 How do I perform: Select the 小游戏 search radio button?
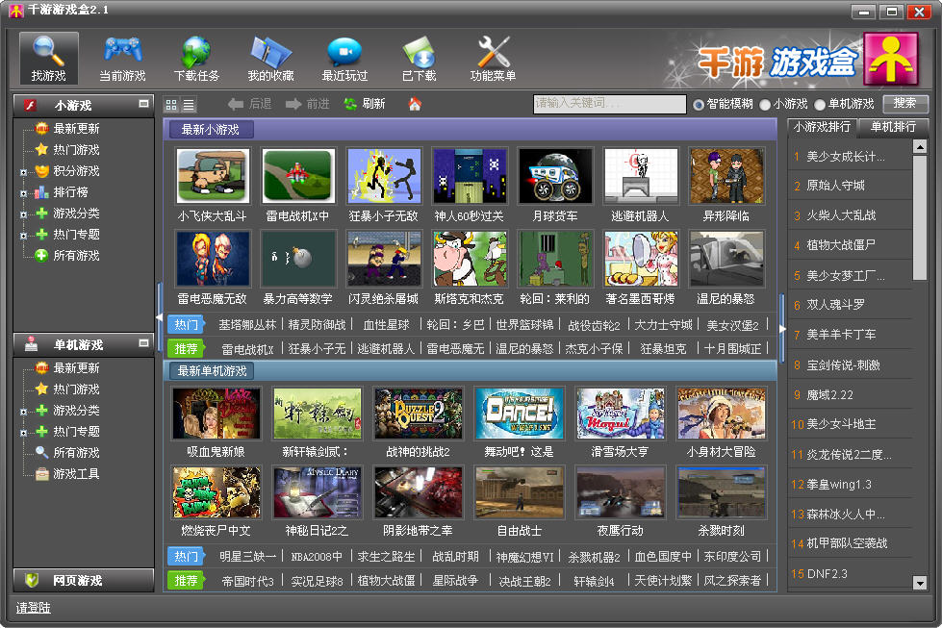point(765,104)
